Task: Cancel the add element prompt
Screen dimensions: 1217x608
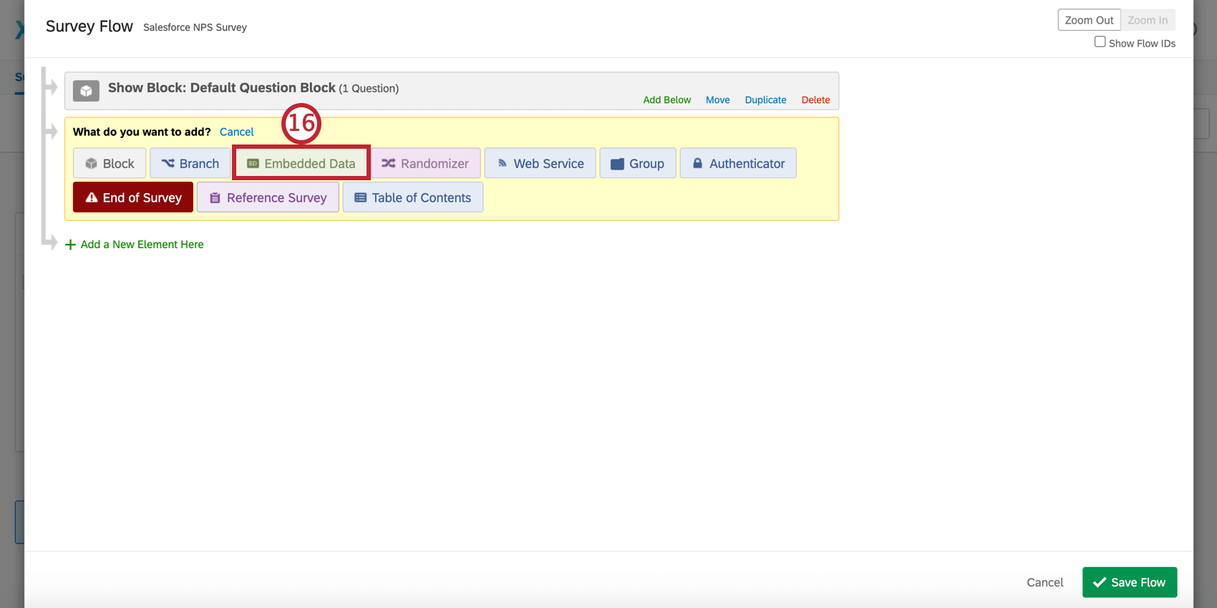Action: pos(236,132)
